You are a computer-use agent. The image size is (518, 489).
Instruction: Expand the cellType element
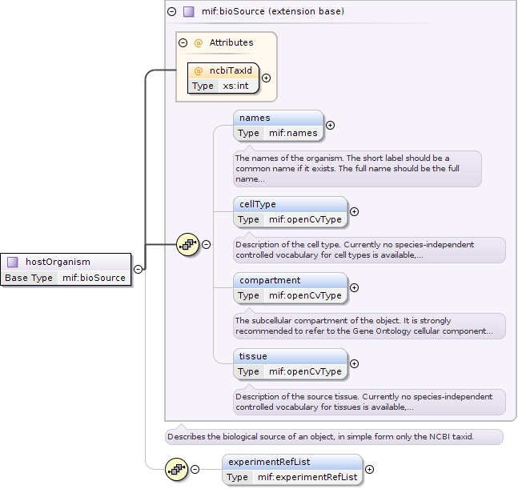355,212
